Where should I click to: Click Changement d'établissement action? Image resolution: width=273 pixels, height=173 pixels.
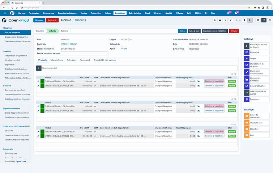pos(257,72)
